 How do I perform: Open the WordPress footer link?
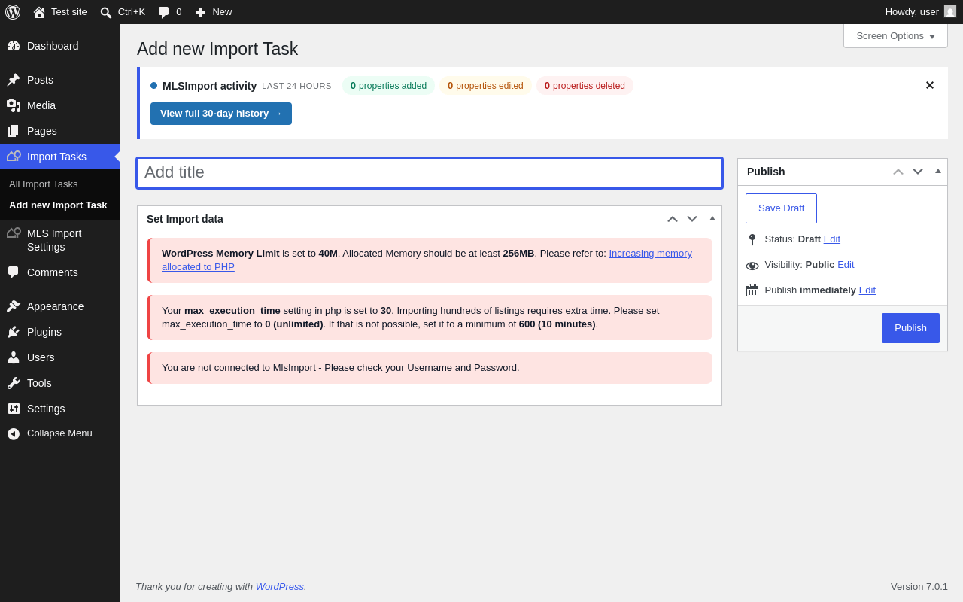(x=280, y=586)
